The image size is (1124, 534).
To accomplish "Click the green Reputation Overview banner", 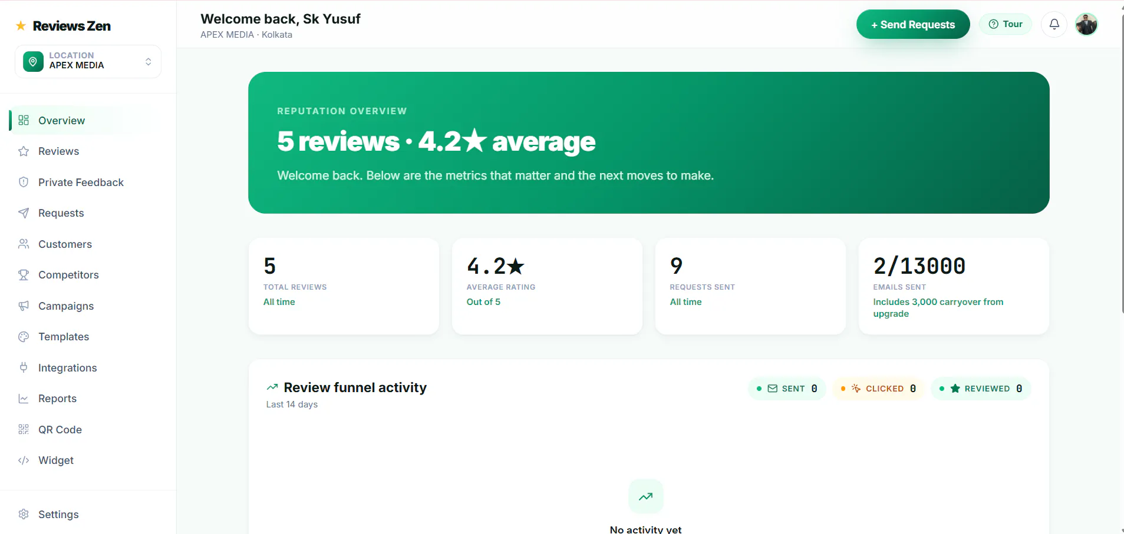I will 648,142.
